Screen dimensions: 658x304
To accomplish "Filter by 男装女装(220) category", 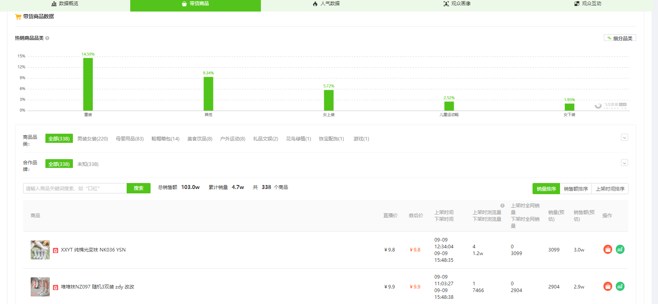I will (x=92, y=139).
